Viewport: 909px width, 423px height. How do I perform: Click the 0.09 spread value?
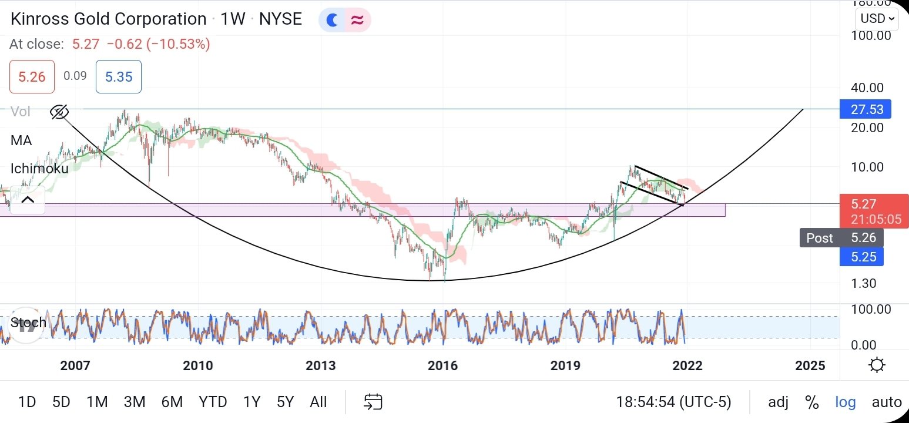tap(75, 76)
